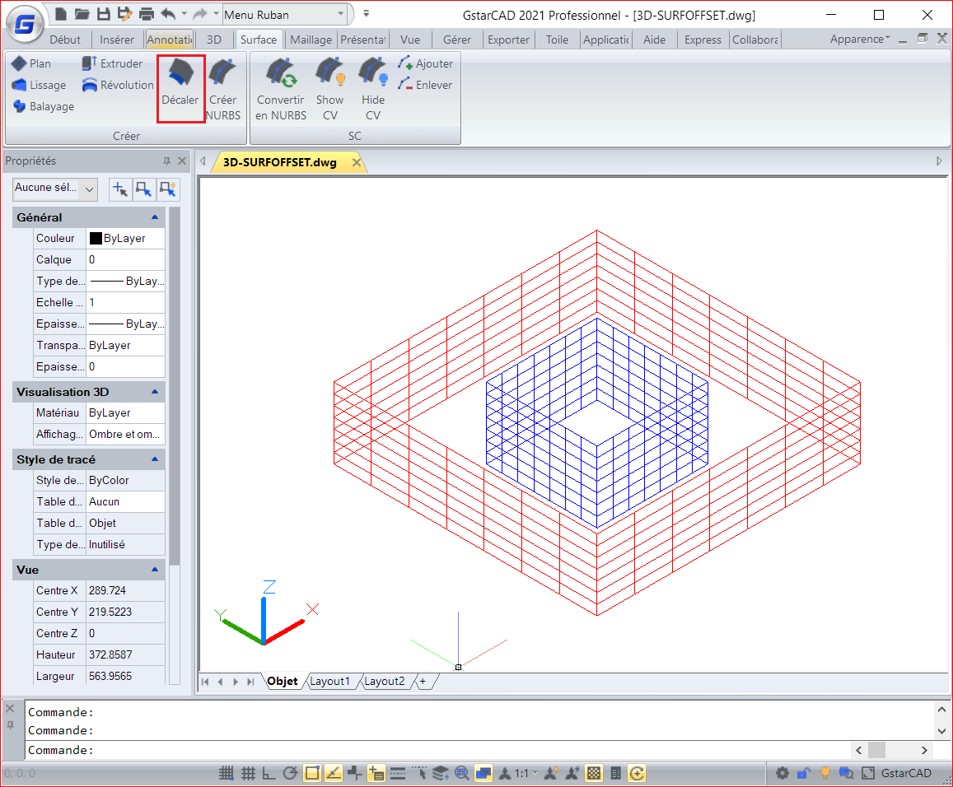Open the Aucune sél... selection dropdown
Viewport: 953px width, 787px height.
point(54,189)
